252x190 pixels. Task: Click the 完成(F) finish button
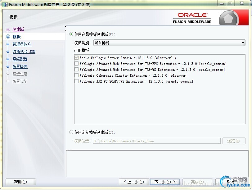pyautogui.click(x=197, y=182)
